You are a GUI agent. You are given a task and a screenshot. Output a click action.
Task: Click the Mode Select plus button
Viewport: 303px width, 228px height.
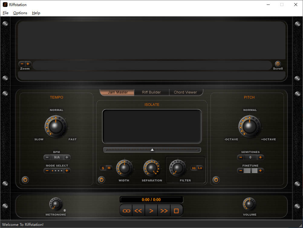pyautogui.click(x=67, y=171)
